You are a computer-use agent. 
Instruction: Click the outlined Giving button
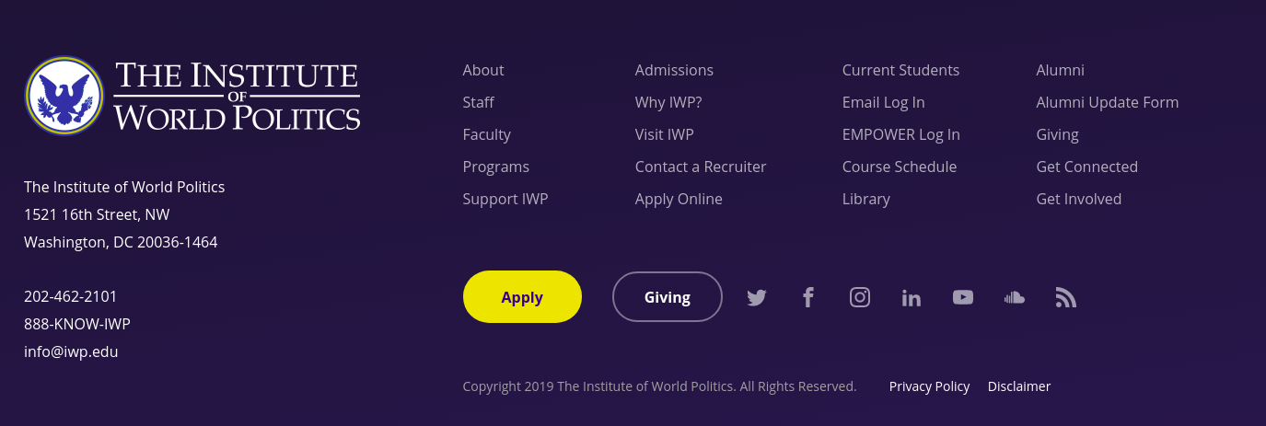668,296
